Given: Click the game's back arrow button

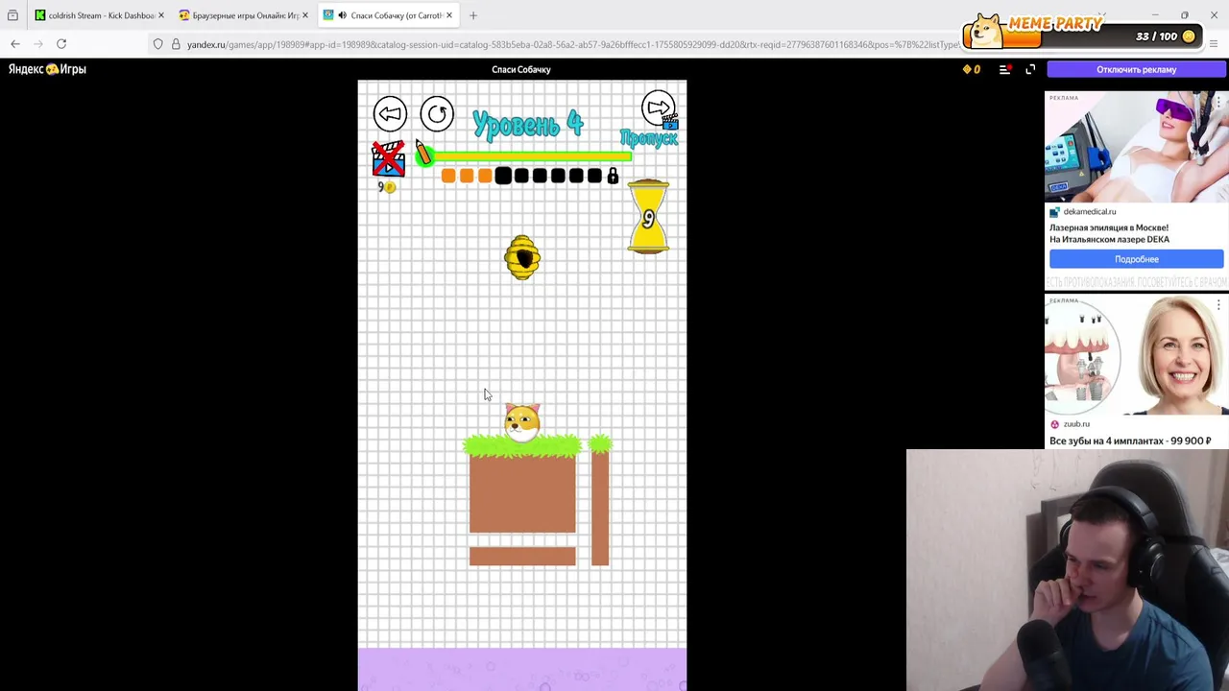Looking at the screenshot, I should point(390,114).
